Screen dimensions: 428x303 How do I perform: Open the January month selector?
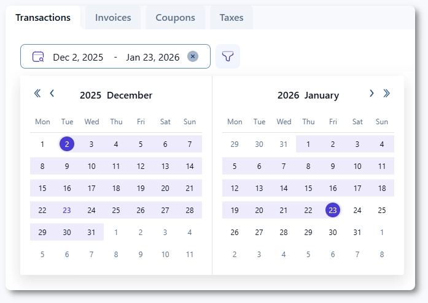322,95
